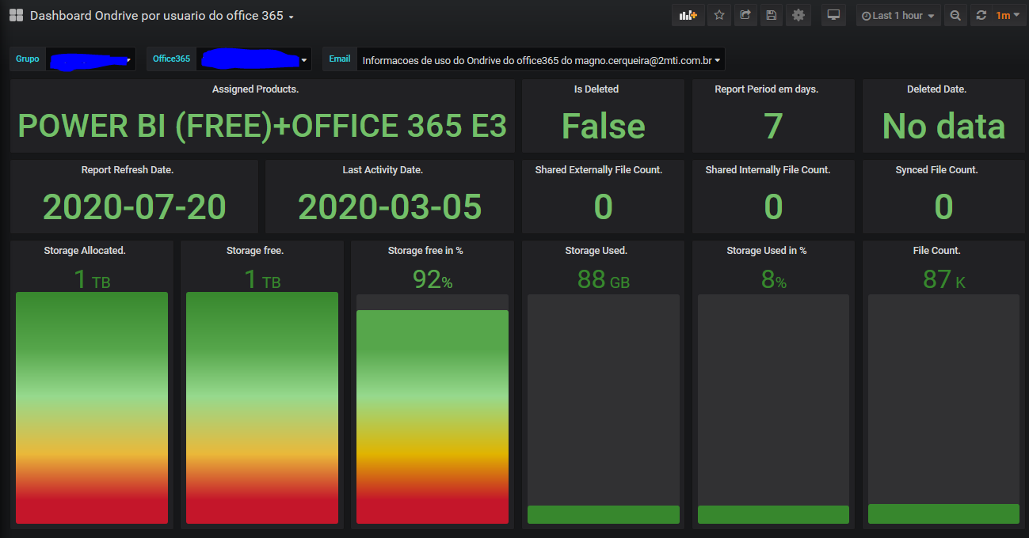The width and height of the screenshot is (1029, 538).
Task: Cycle view mode with monitor icon
Action: (833, 15)
